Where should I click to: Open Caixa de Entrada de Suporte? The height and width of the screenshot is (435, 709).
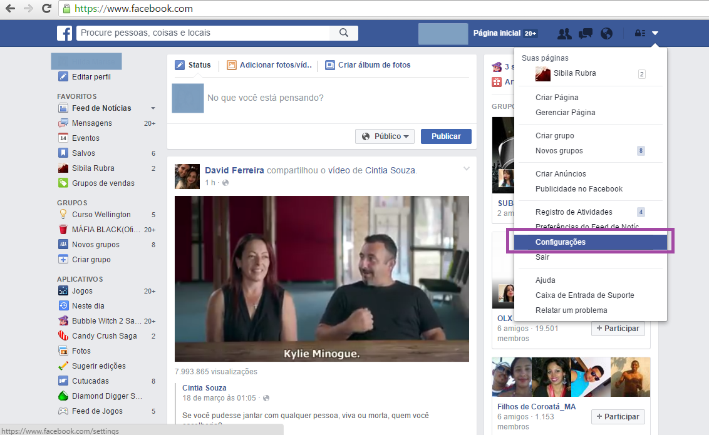[x=584, y=295]
